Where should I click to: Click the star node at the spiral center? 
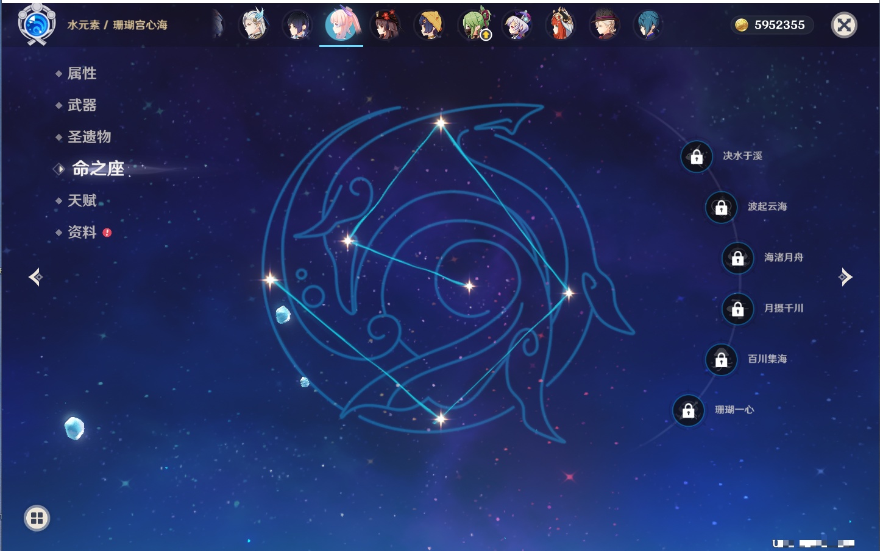(469, 286)
